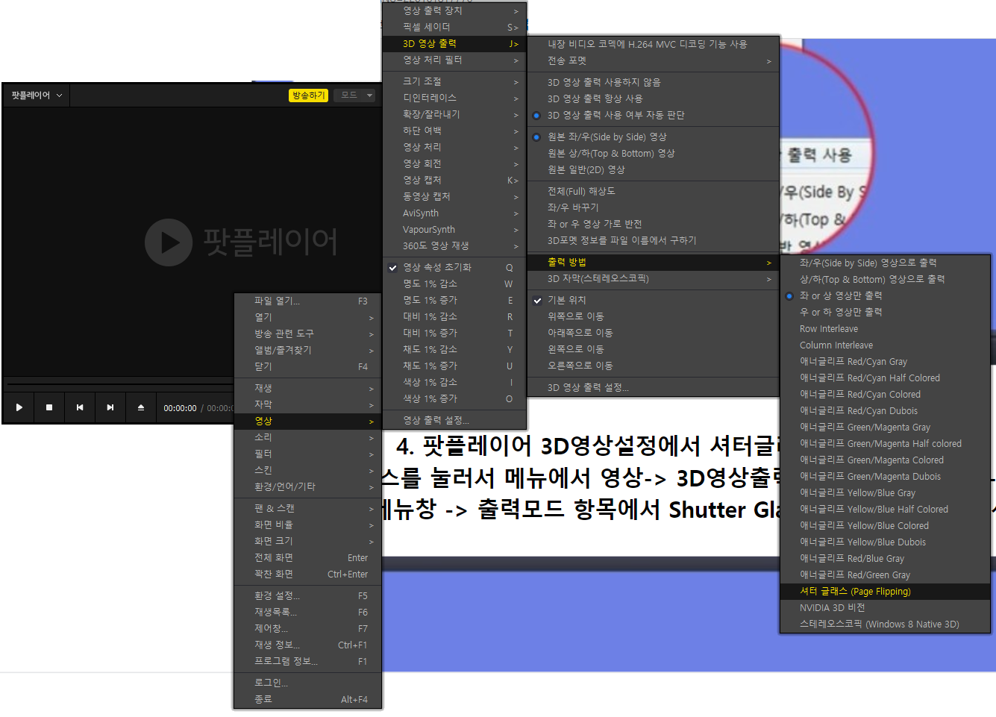
Task: Expand the 앨범/즐겨찾기 submenu
Action: 308,351
